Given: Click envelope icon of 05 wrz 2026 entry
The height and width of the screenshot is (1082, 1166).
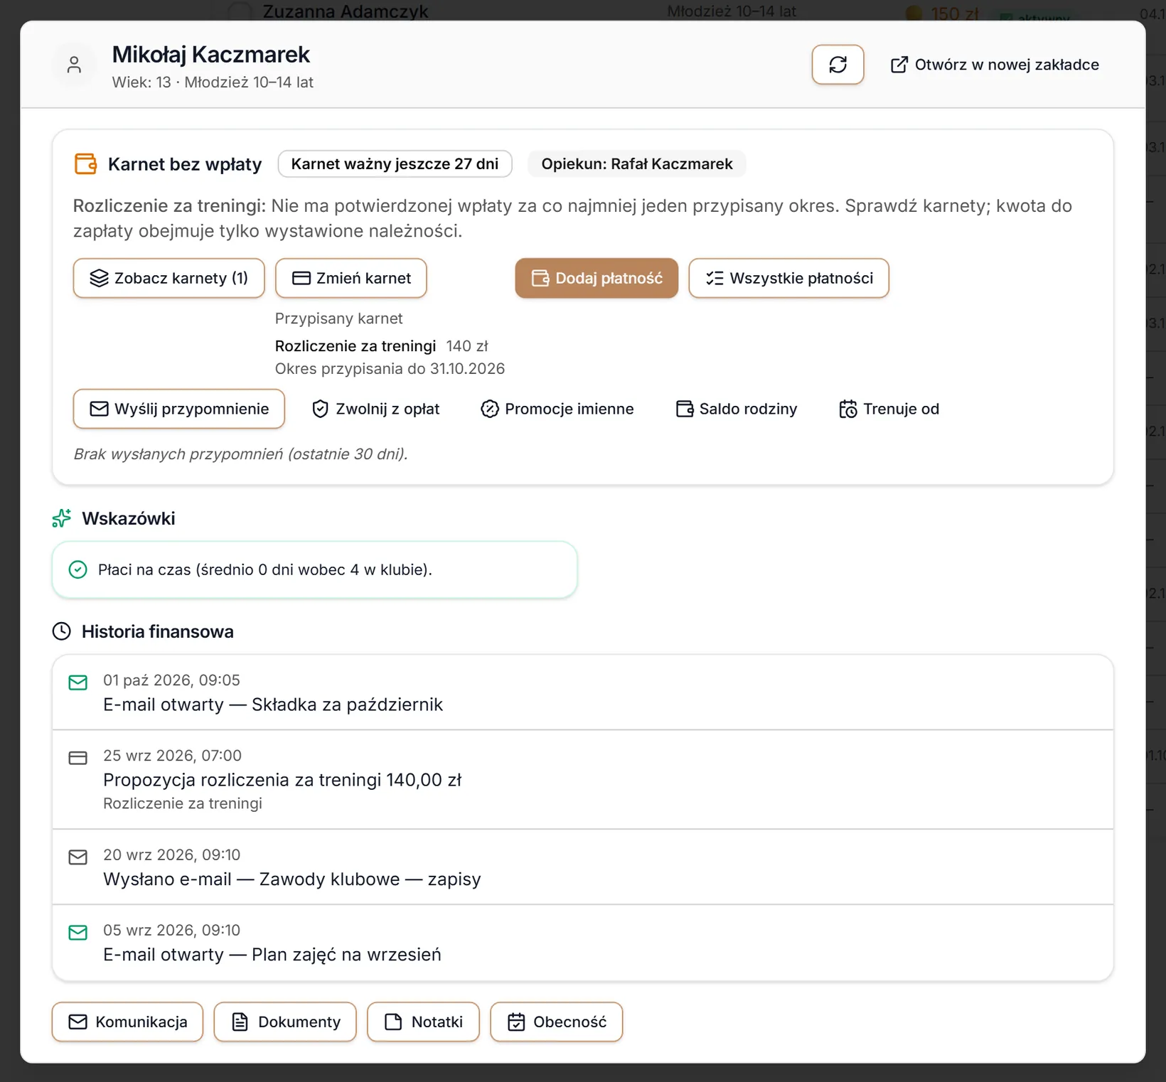Looking at the screenshot, I should (77, 933).
